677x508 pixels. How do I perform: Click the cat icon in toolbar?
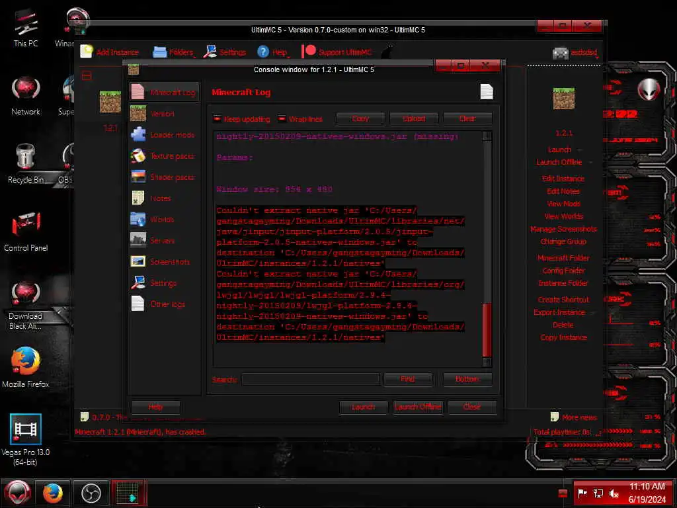click(387, 52)
